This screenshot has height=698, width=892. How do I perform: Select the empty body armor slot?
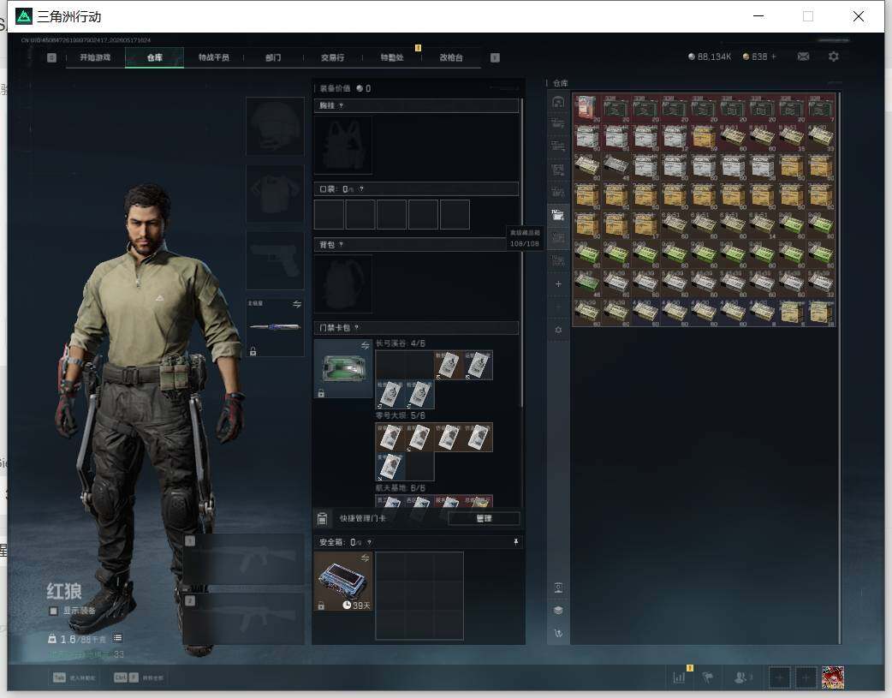point(275,194)
